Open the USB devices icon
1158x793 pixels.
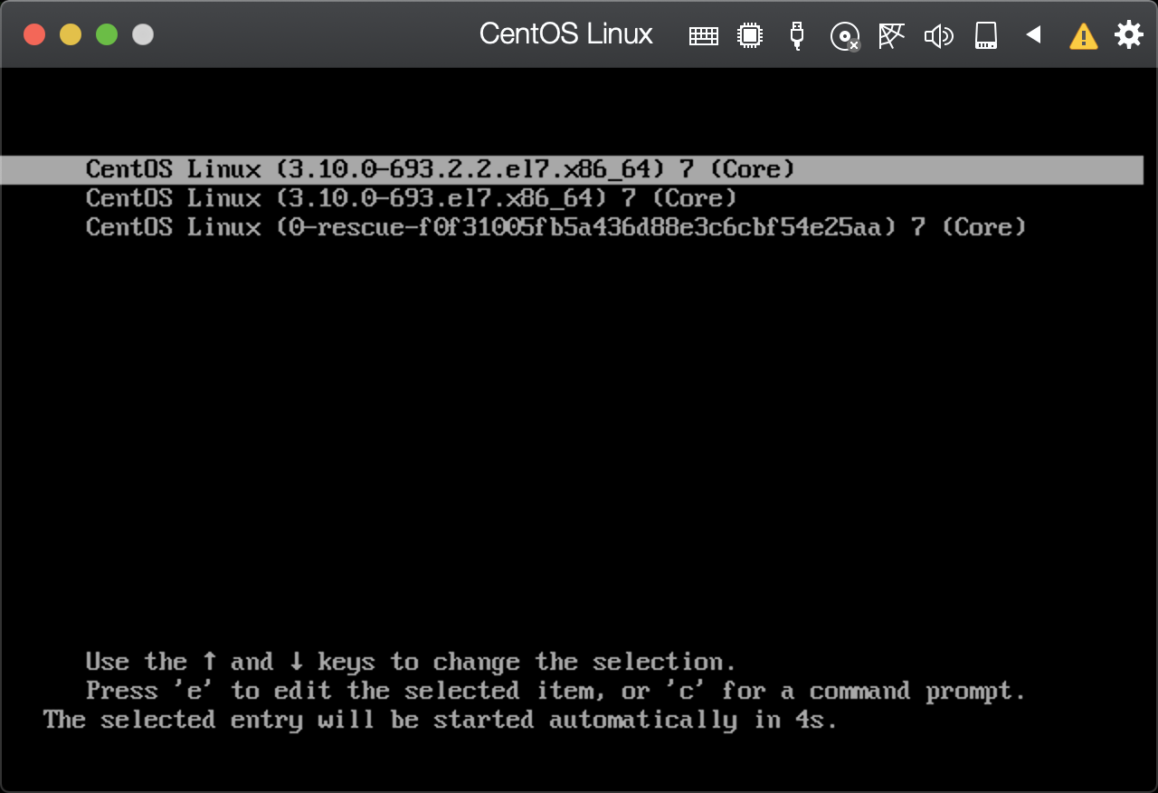797,34
